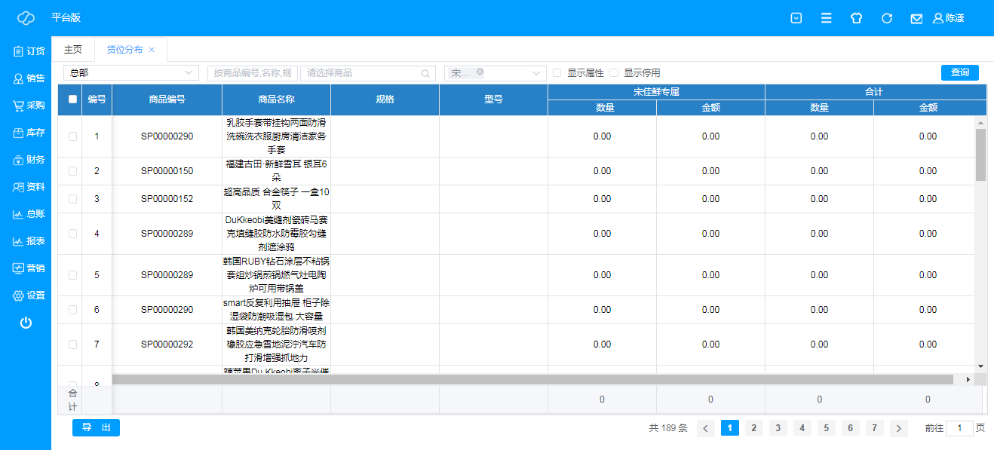Click the refresh icon in top bar
The width and height of the screenshot is (994, 450).
point(887,18)
